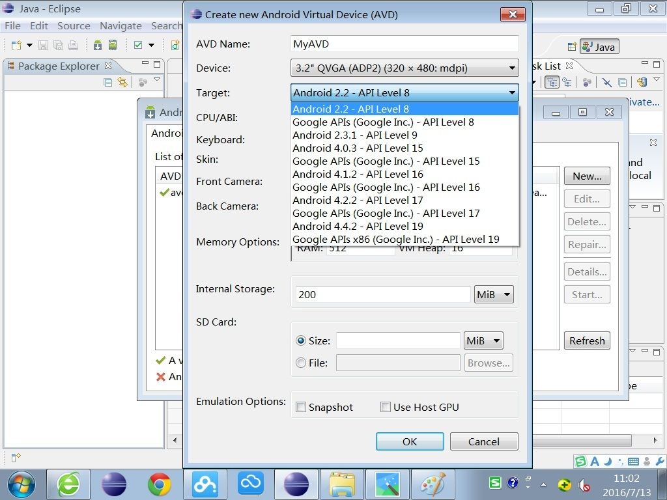This screenshot has width=667, height=500.
Task: Click the Collapse All icon in Package Explorer
Action: [x=108, y=83]
